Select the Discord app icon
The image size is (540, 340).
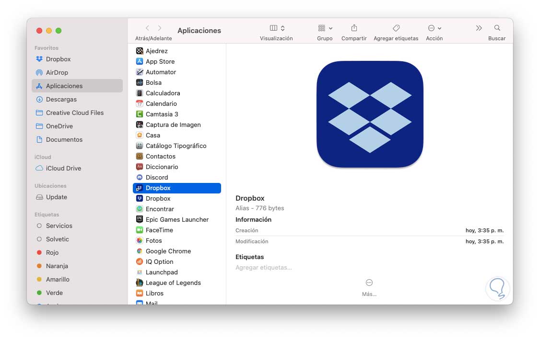pyautogui.click(x=140, y=177)
